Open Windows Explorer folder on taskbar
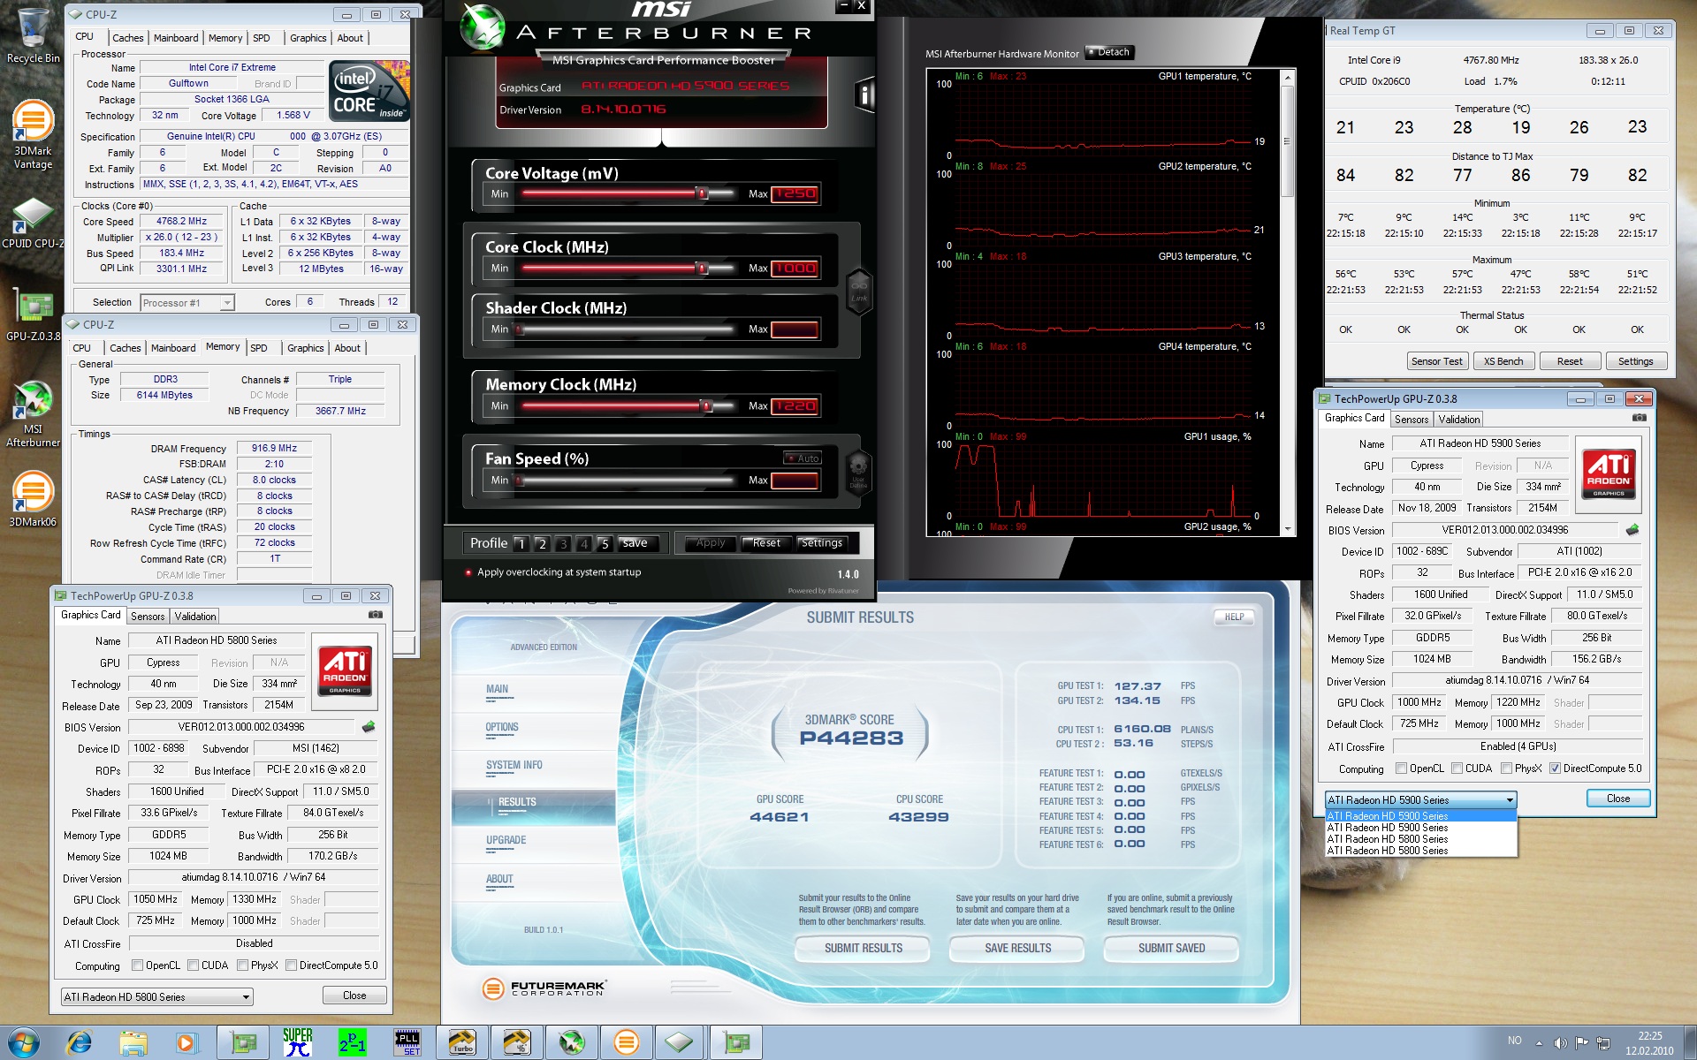Image resolution: width=1697 pixels, height=1060 pixels. (x=133, y=1043)
